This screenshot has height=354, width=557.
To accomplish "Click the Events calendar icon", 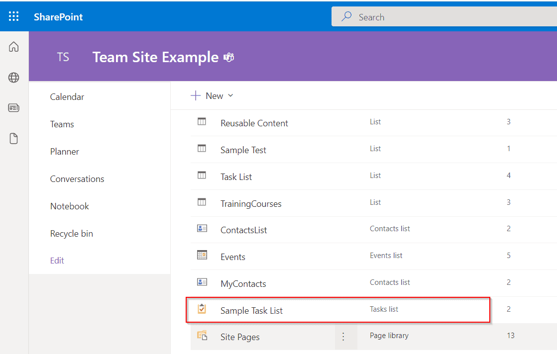I will click(x=202, y=255).
